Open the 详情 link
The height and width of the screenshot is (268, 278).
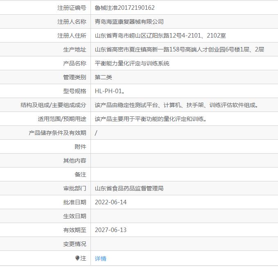pos(101,259)
